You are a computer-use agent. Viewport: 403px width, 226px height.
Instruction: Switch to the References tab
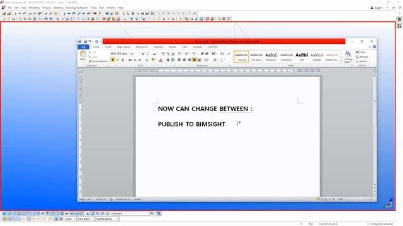(x=142, y=47)
